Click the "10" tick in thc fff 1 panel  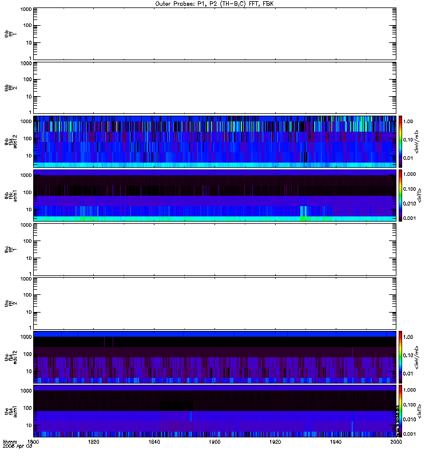[29, 259]
